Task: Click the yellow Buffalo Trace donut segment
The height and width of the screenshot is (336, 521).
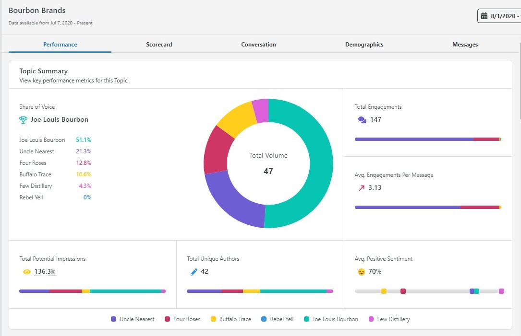Action: 238,119
